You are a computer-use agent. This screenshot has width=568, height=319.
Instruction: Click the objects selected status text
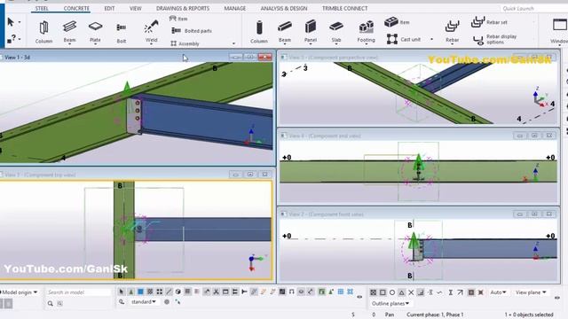click(529, 315)
